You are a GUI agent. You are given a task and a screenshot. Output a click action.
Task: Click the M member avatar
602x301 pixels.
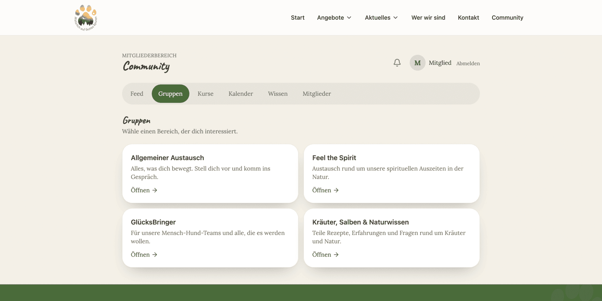417,63
